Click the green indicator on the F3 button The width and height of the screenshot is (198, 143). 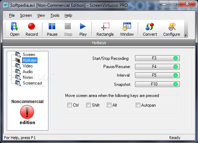(176, 58)
